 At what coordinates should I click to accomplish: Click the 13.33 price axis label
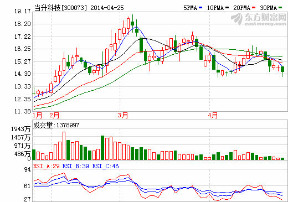[x=23, y=86]
